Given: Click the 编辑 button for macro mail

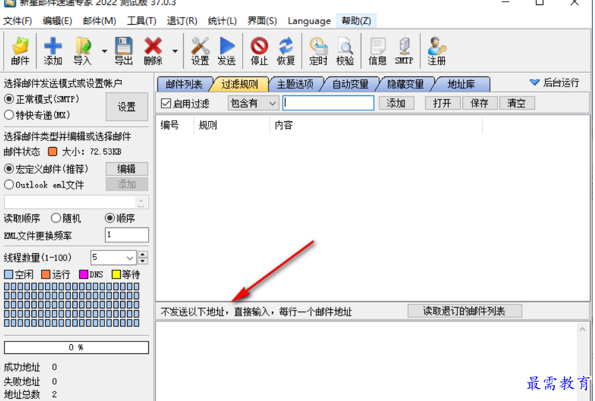Looking at the screenshot, I should (127, 169).
